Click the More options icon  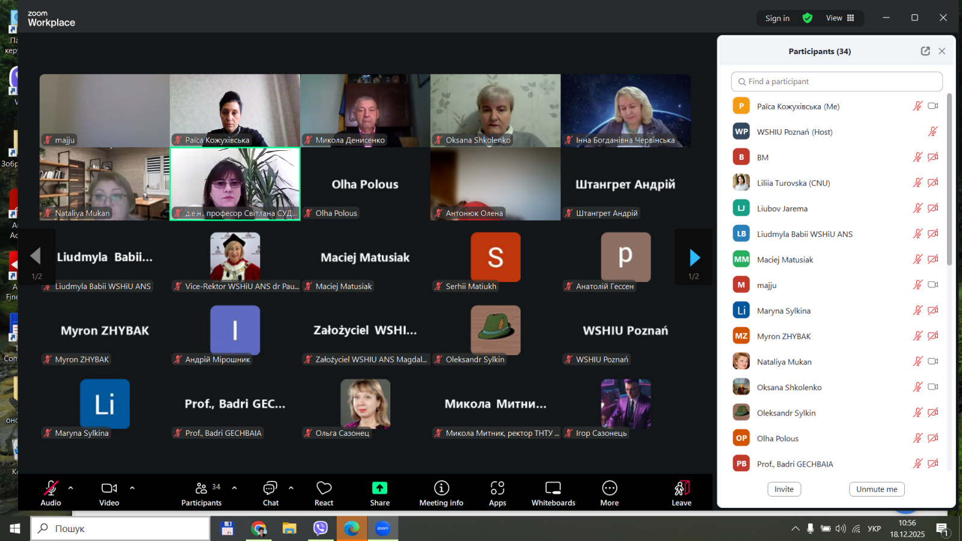tap(609, 488)
